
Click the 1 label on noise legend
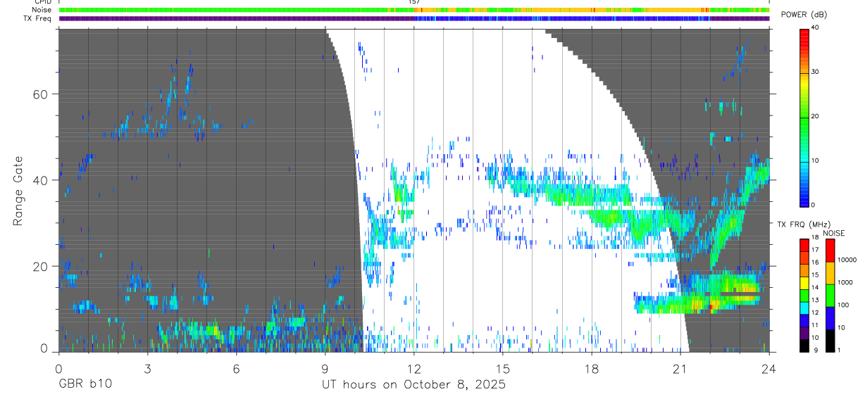pyautogui.click(x=840, y=350)
